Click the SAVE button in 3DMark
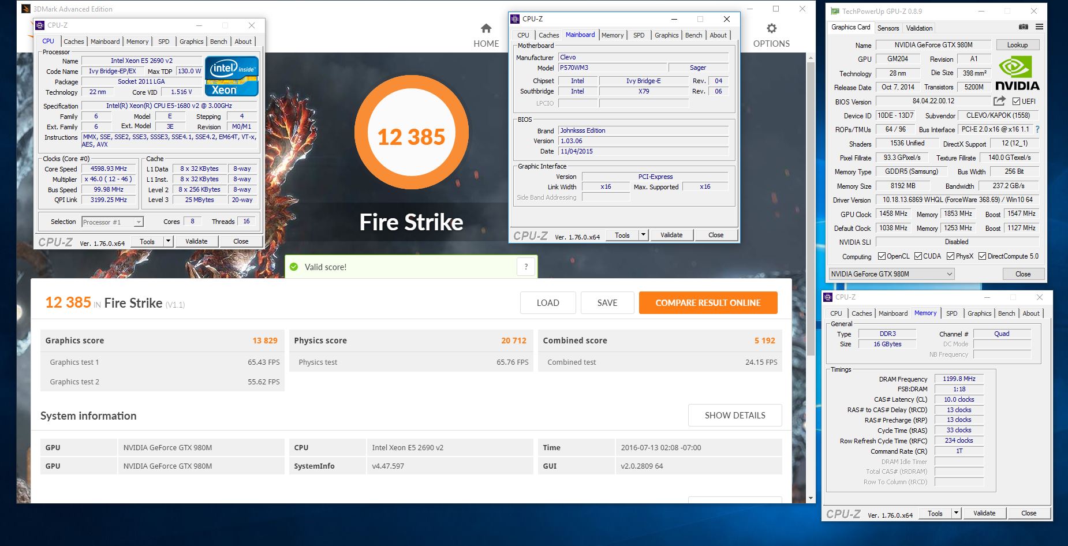 pos(607,302)
